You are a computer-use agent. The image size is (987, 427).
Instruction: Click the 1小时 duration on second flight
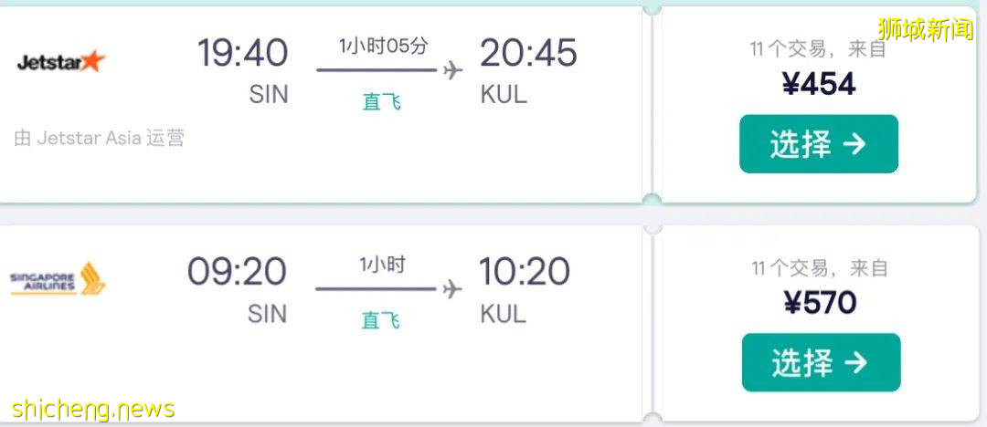pos(382,265)
